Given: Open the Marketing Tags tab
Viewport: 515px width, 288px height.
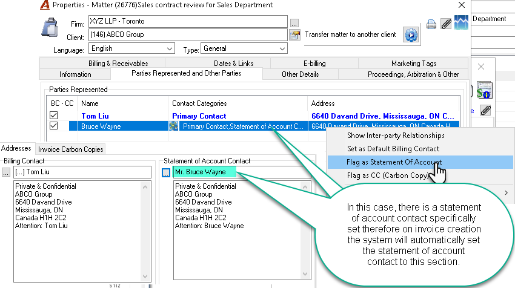Looking at the screenshot, I should [x=414, y=64].
